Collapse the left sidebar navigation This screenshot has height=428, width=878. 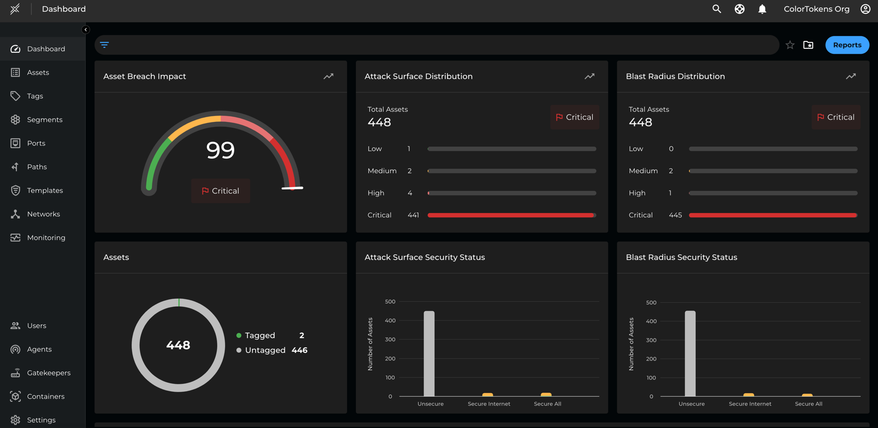pyautogui.click(x=86, y=30)
